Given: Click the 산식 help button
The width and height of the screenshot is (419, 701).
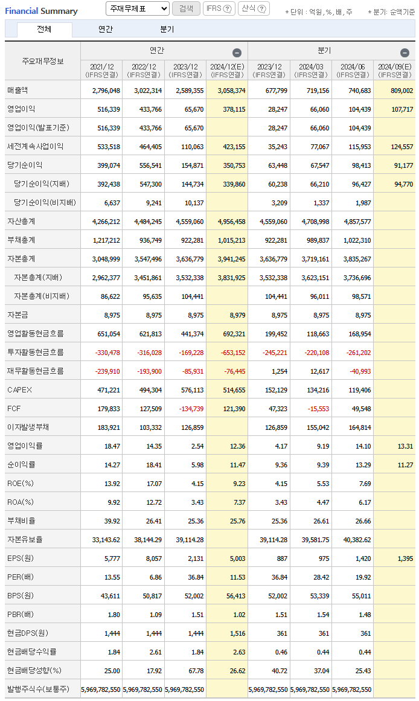Looking at the screenshot, I should (x=254, y=8).
